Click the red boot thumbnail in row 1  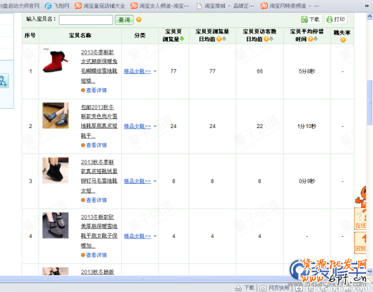pos(55,61)
